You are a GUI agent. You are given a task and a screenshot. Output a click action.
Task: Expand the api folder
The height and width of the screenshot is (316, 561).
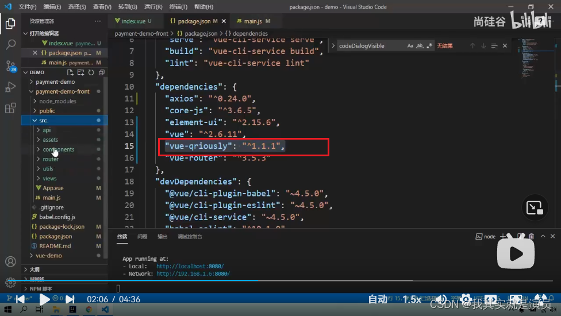click(47, 130)
